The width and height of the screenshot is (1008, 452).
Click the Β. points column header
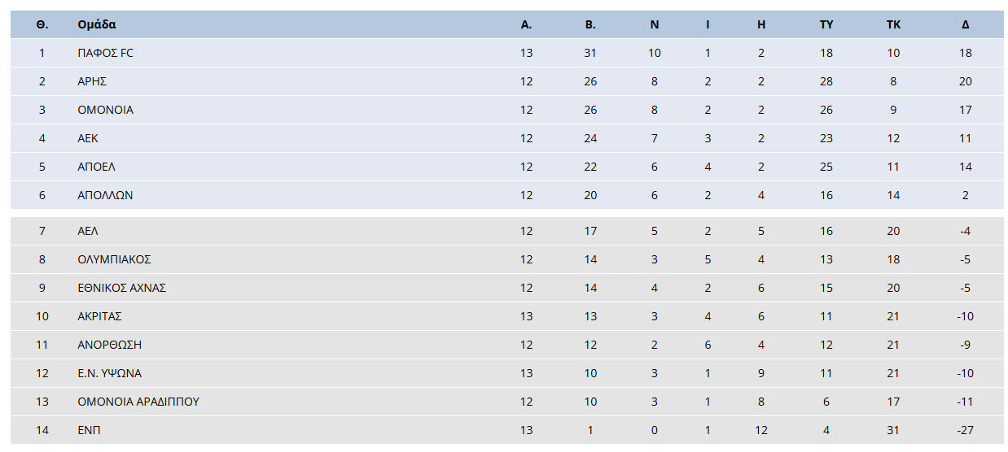590,24
